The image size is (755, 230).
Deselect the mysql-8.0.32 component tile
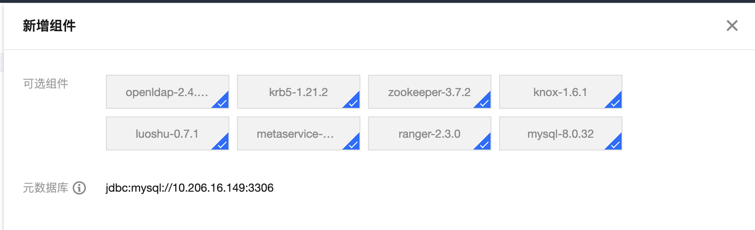pos(560,133)
